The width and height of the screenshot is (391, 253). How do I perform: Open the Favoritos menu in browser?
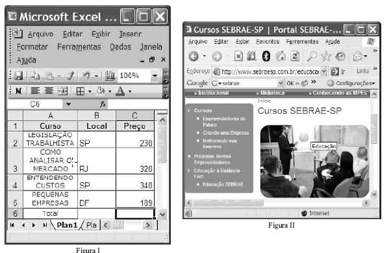(x=268, y=42)
